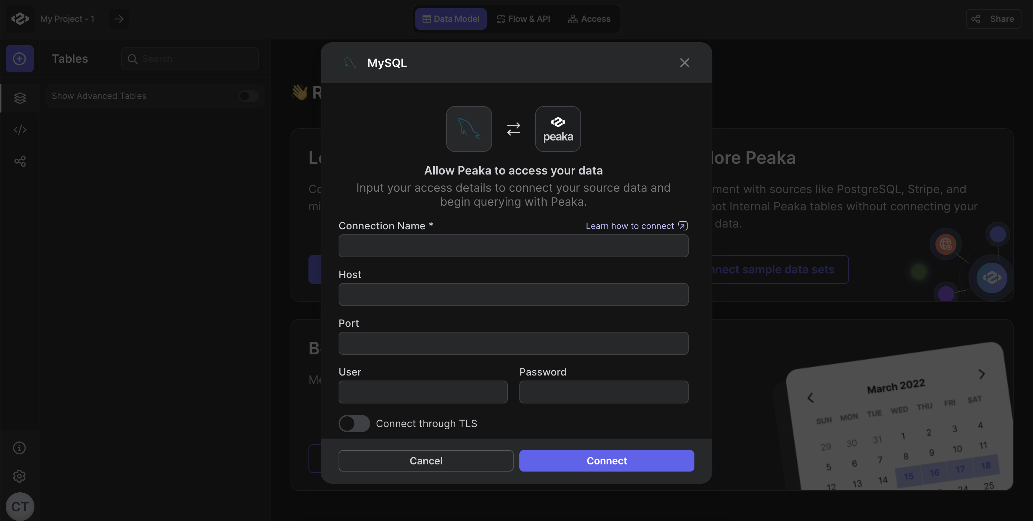Switch to the Access tab
Viewport: 1033px width, 521px height.
click(x=589, y=19)
